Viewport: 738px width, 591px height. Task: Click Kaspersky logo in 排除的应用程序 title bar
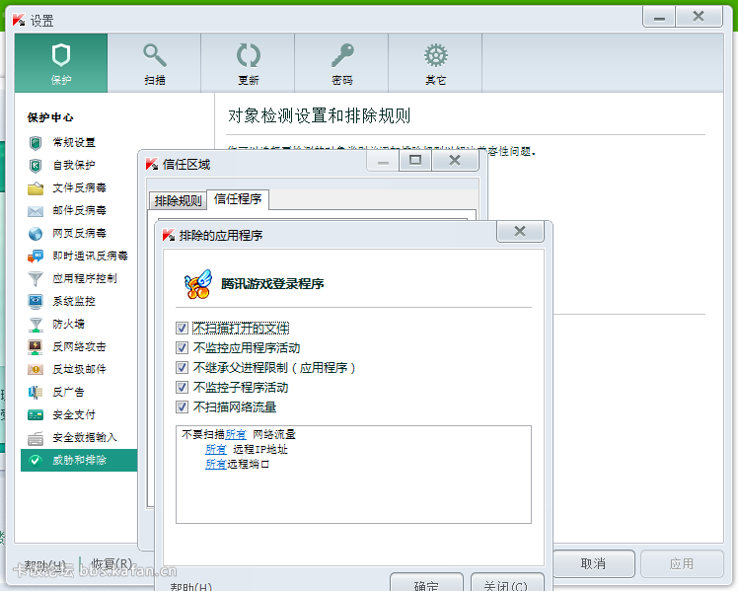pos(169,235)
